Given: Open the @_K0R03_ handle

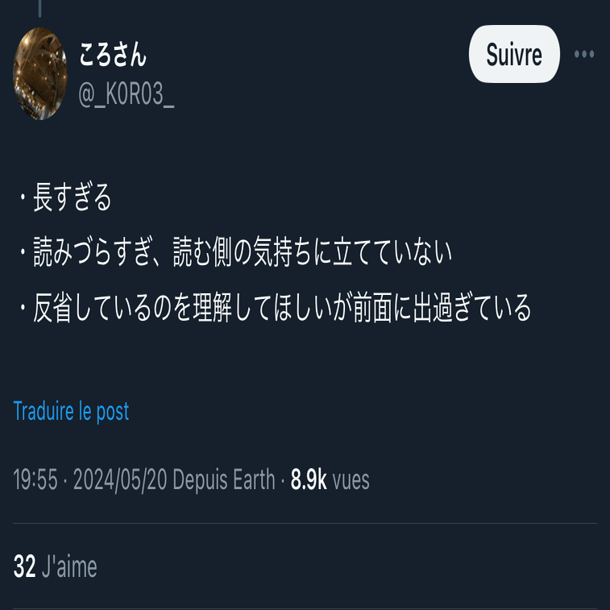Looking at the screenshot, I should 126,94.
